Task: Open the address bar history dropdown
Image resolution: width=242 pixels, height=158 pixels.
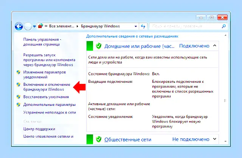Action: [x=136, y=26]
